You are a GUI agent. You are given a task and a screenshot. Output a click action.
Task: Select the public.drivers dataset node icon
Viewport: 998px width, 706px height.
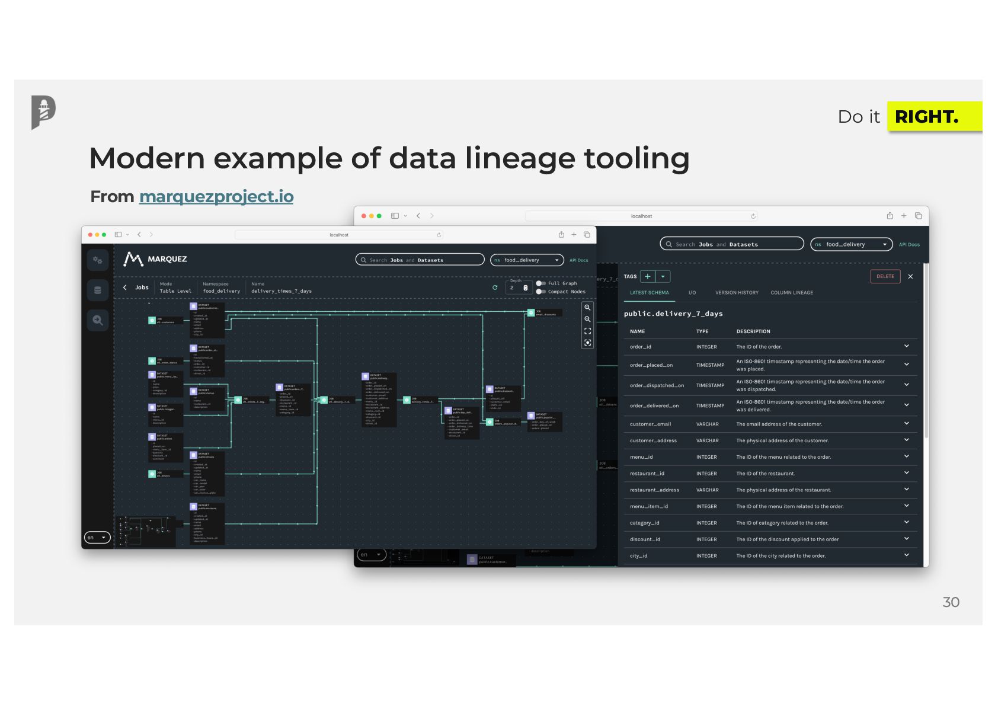pos(193,455)
